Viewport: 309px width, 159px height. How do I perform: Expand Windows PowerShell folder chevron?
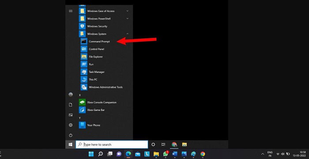click(x=127, y=19)
